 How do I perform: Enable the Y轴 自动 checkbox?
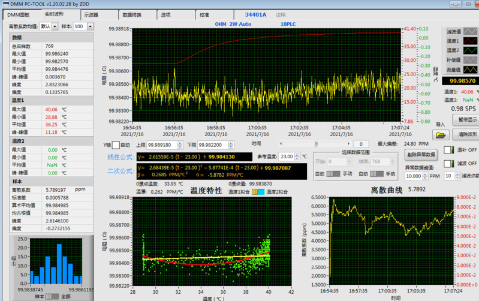(116, 145)
